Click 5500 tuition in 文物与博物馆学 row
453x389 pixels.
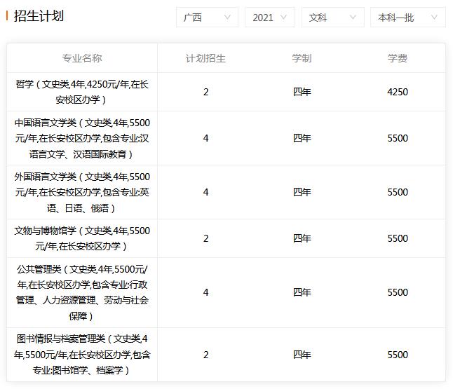[398, 238]
